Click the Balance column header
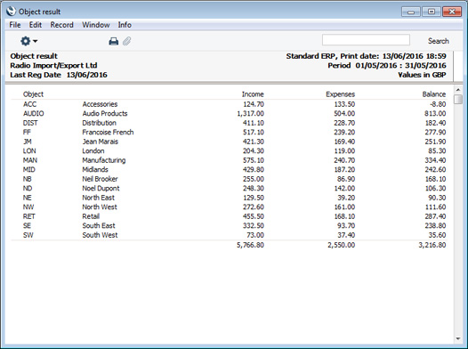 click(x=434, y=94)
